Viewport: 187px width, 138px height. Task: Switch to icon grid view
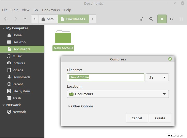pos(162,19)
